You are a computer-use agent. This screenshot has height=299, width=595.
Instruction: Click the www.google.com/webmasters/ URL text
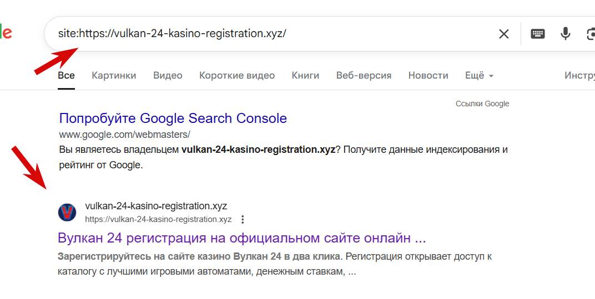pyautogui.click(x=124, y=135)
